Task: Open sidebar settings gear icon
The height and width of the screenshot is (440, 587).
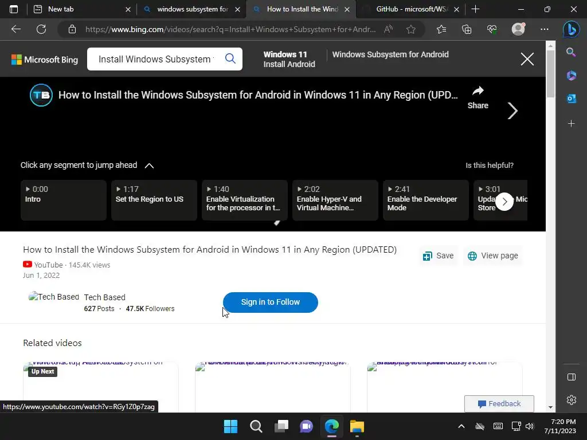Action: pyautogui.click(x=572, y=400)
